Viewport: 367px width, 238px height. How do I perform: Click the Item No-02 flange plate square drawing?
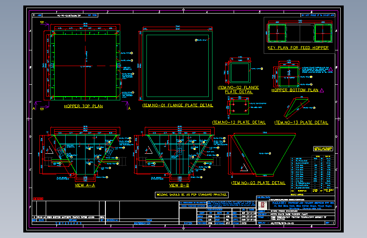coord(240,72)
